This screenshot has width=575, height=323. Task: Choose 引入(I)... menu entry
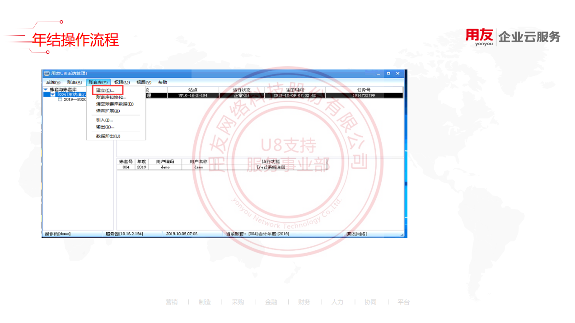(104, 120)
